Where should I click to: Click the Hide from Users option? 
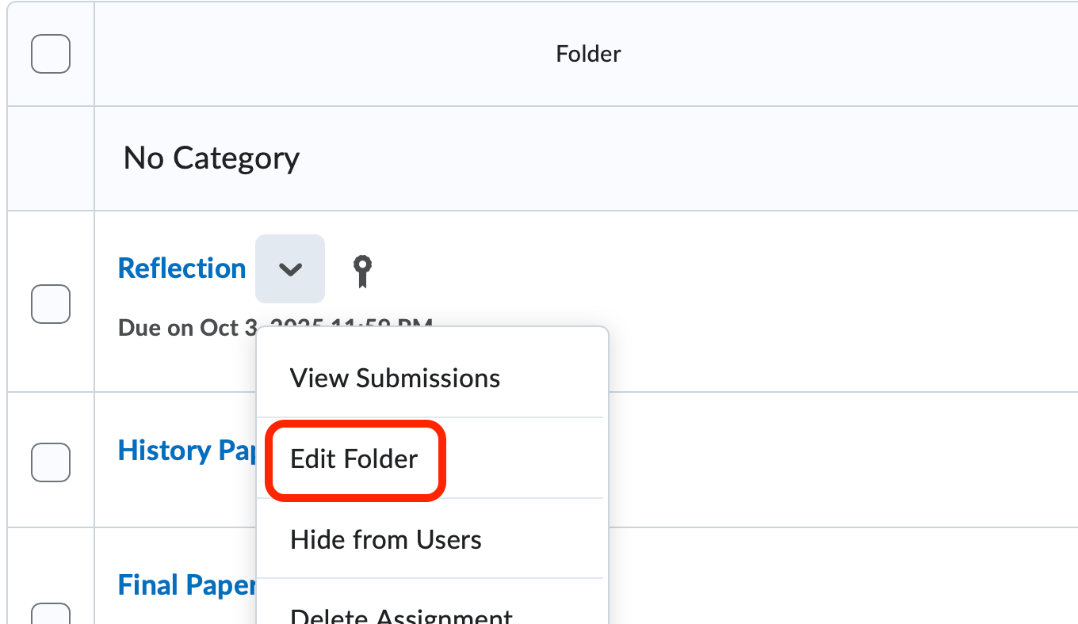coord(385,539)
